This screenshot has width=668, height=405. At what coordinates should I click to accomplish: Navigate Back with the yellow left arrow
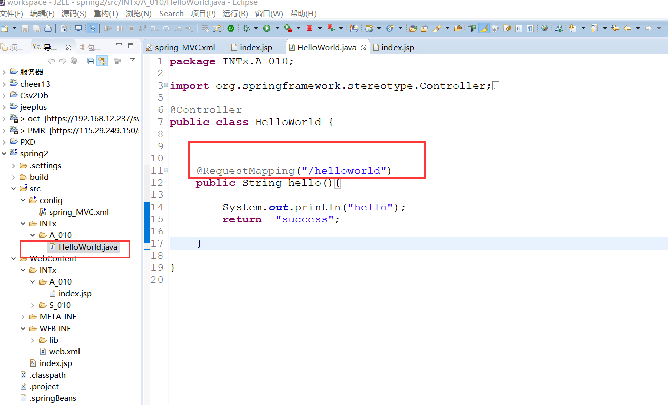pos(627,28)
